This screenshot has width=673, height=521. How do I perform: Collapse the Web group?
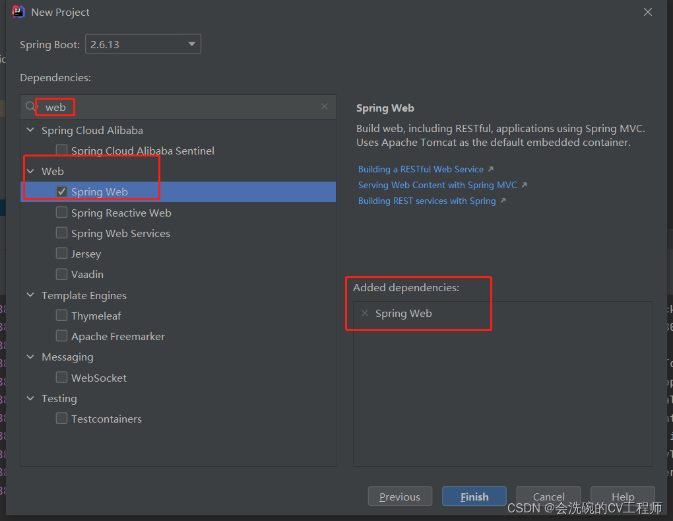30,171
